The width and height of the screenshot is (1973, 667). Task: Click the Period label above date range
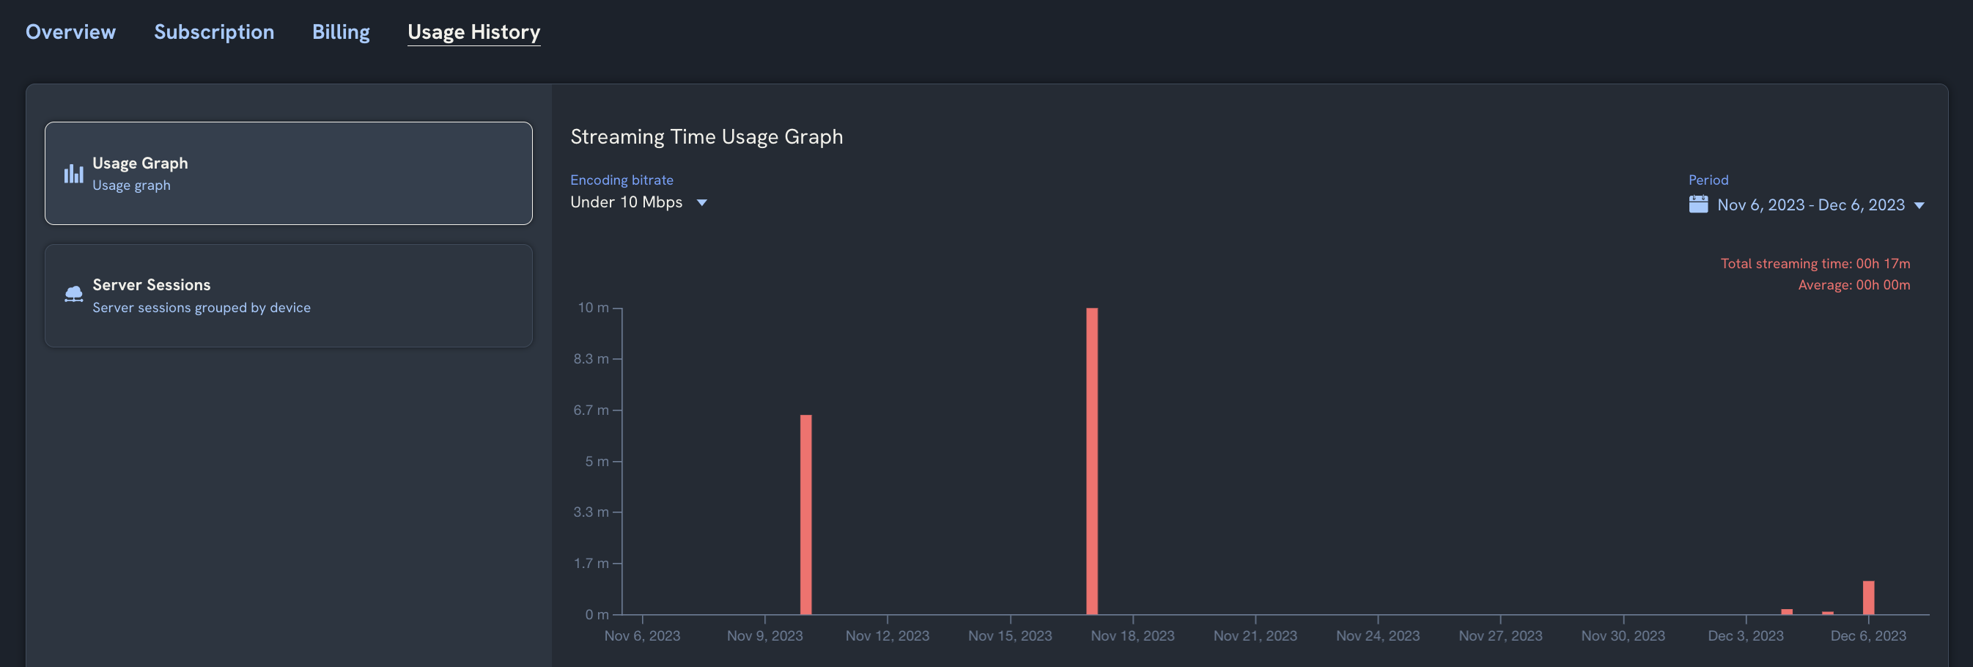click(1707, 179)
